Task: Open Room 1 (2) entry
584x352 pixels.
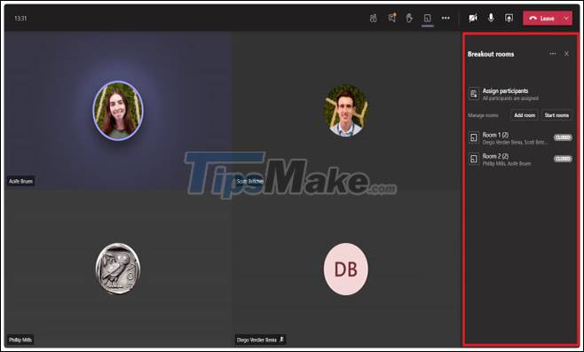Action: click(x=520, y=138)
